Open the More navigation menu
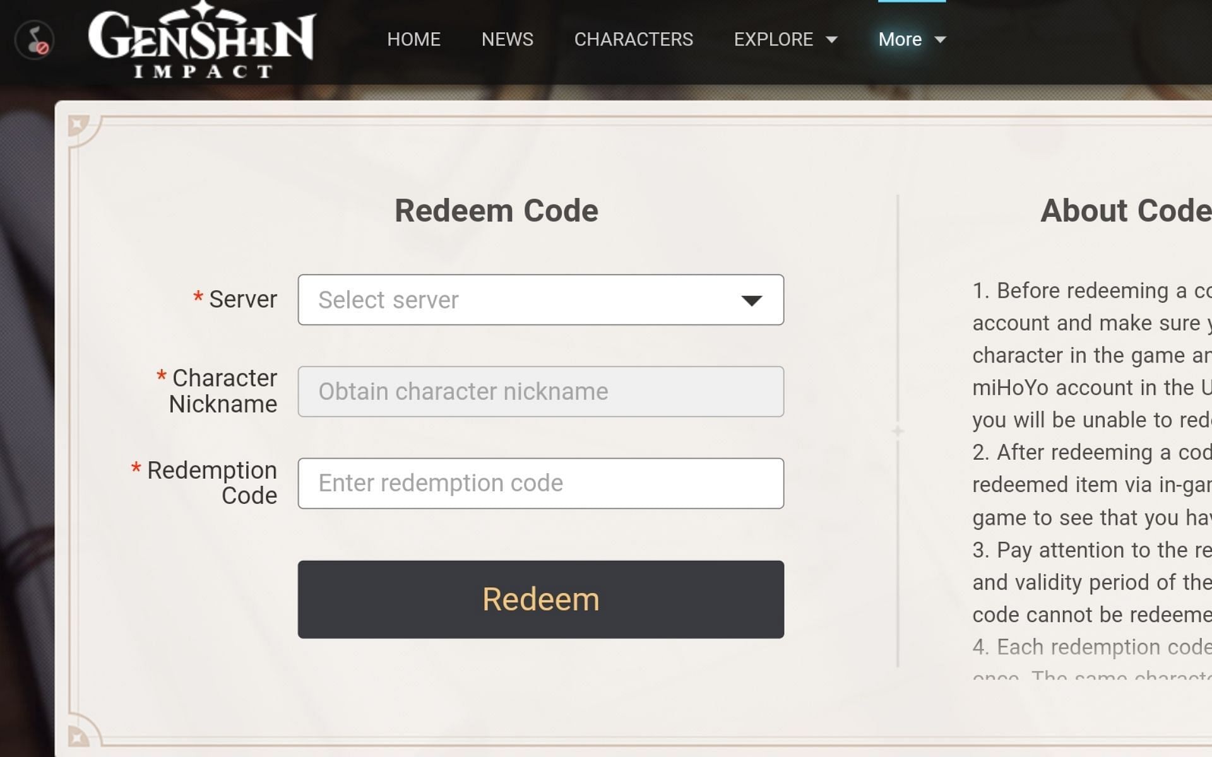 [900, 40]
